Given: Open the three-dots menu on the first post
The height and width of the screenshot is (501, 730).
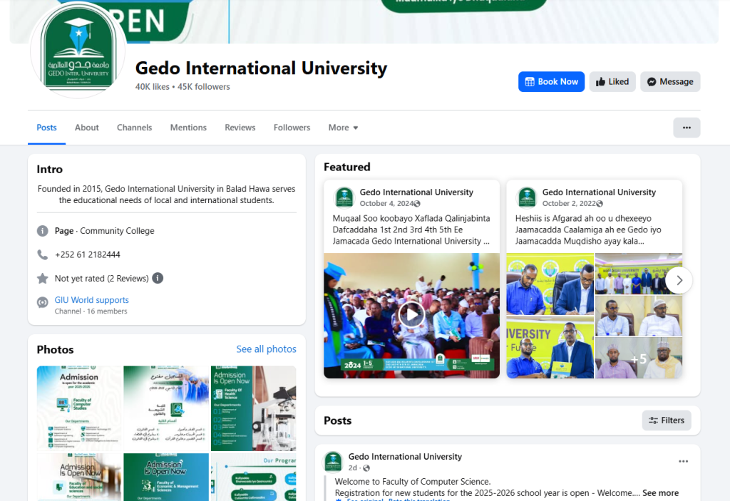Looking at the screenshot, I should coord(683,461).
